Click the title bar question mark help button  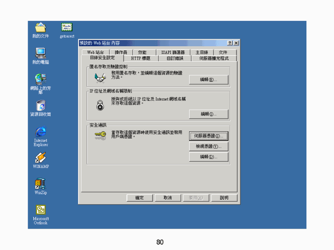pos(230,43)
